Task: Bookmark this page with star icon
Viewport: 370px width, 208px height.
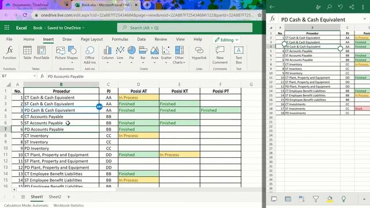Action: pos(260,15)
